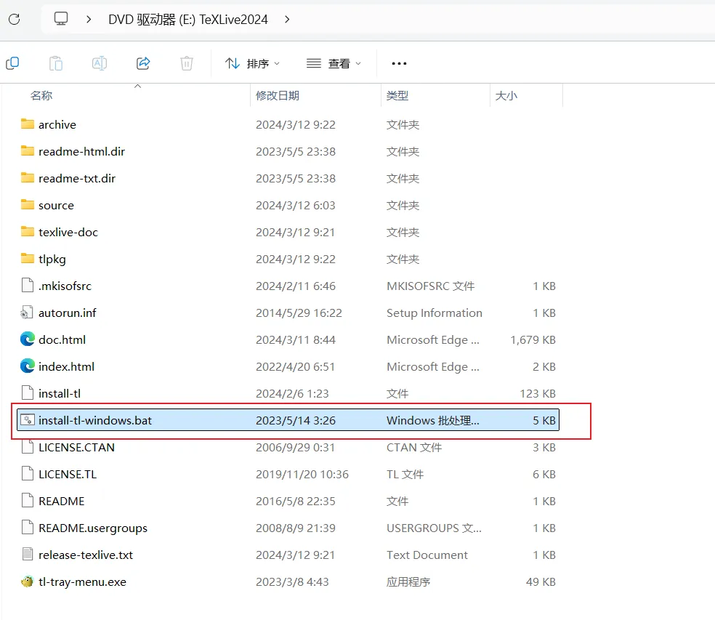Sort by the 类型 column header
The height and width of the screenshot is (620, 715).
point(397,95)
